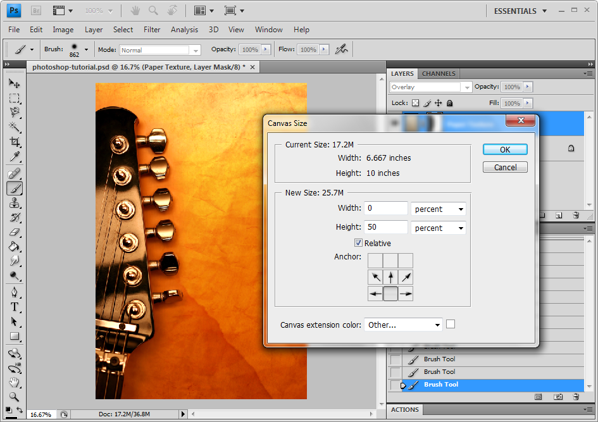The height and width of the screenshot is (422, 598).
Task: Toggle lock transparent pixels in Layers panel
Action: coord(415,102)
